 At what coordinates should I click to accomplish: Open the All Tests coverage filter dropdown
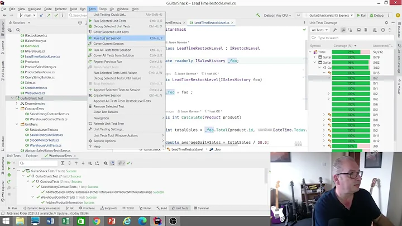(x=319, y=30)
